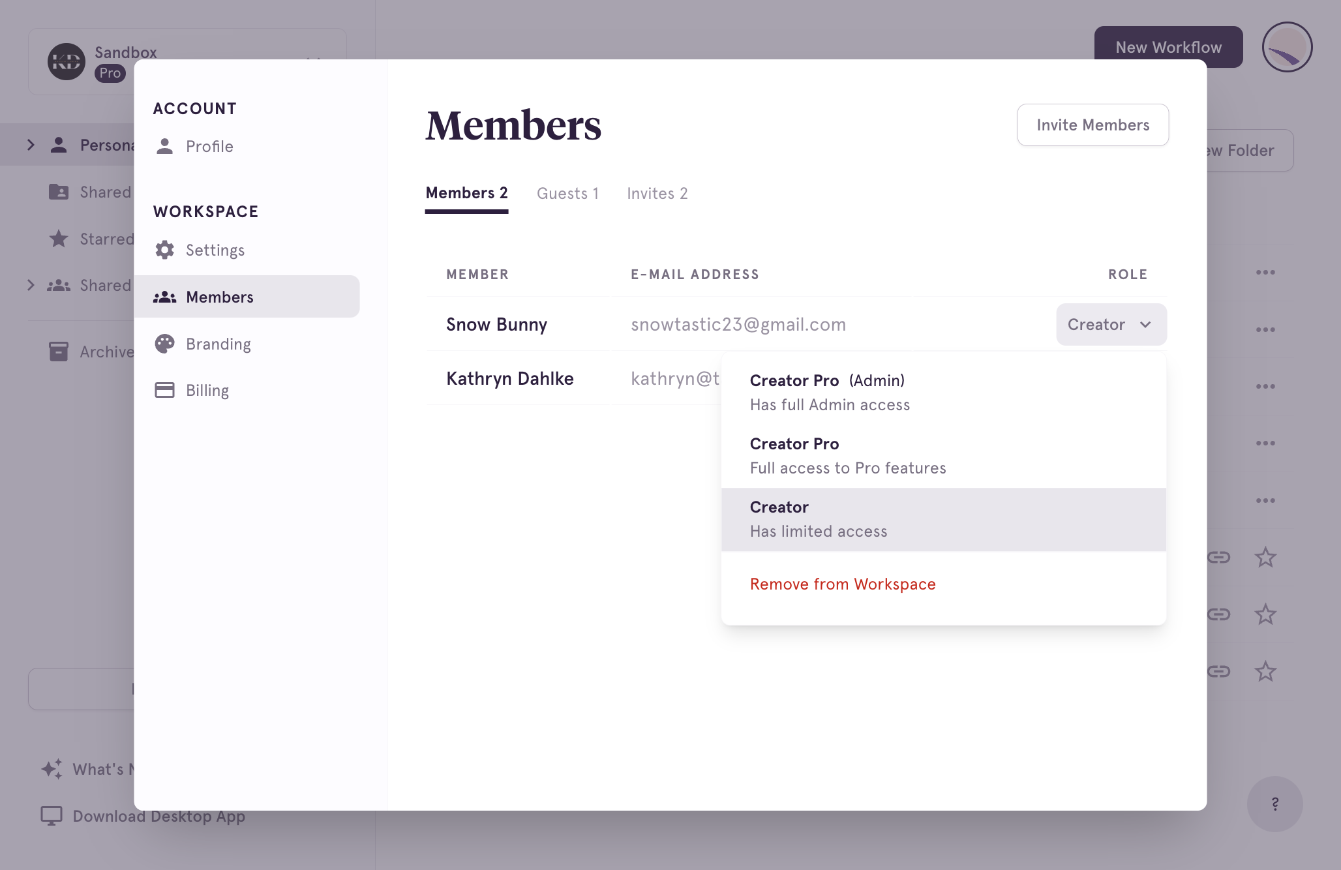Choose Creator Pro full access option
This screenshot has width=1341, height=870.
(943, 456)
